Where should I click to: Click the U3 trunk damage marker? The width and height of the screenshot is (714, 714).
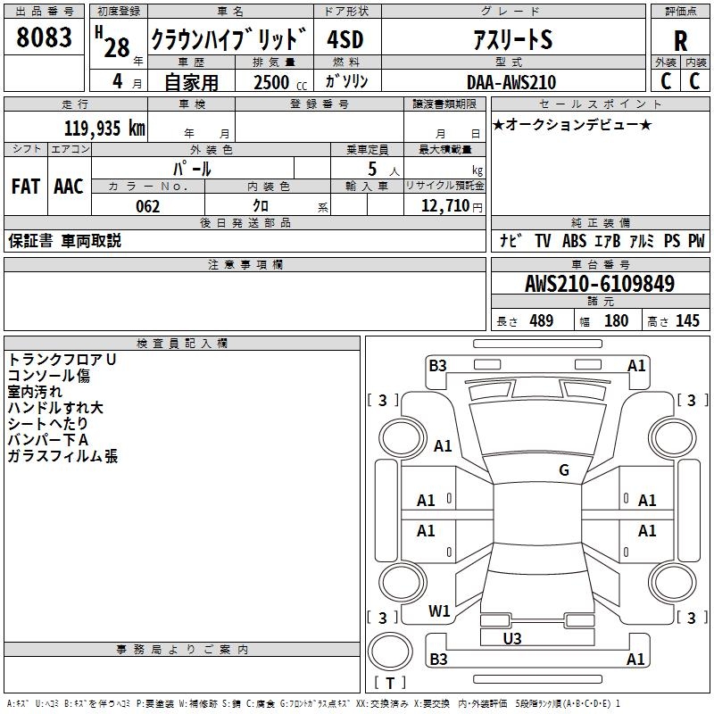512,639
